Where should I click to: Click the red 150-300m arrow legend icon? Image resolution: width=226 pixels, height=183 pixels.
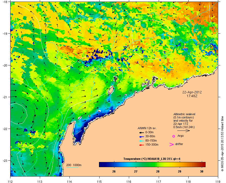click(x=142, y=145)
